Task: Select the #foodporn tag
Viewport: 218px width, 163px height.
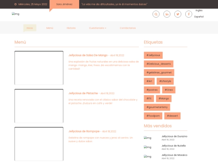Action: coord(153,116)
